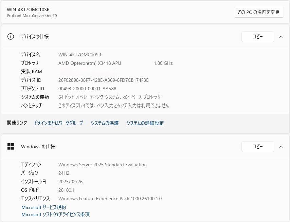This screenshot has height=222, width=290.
Task: Click the version value 24H2
Action: point(64,173)
